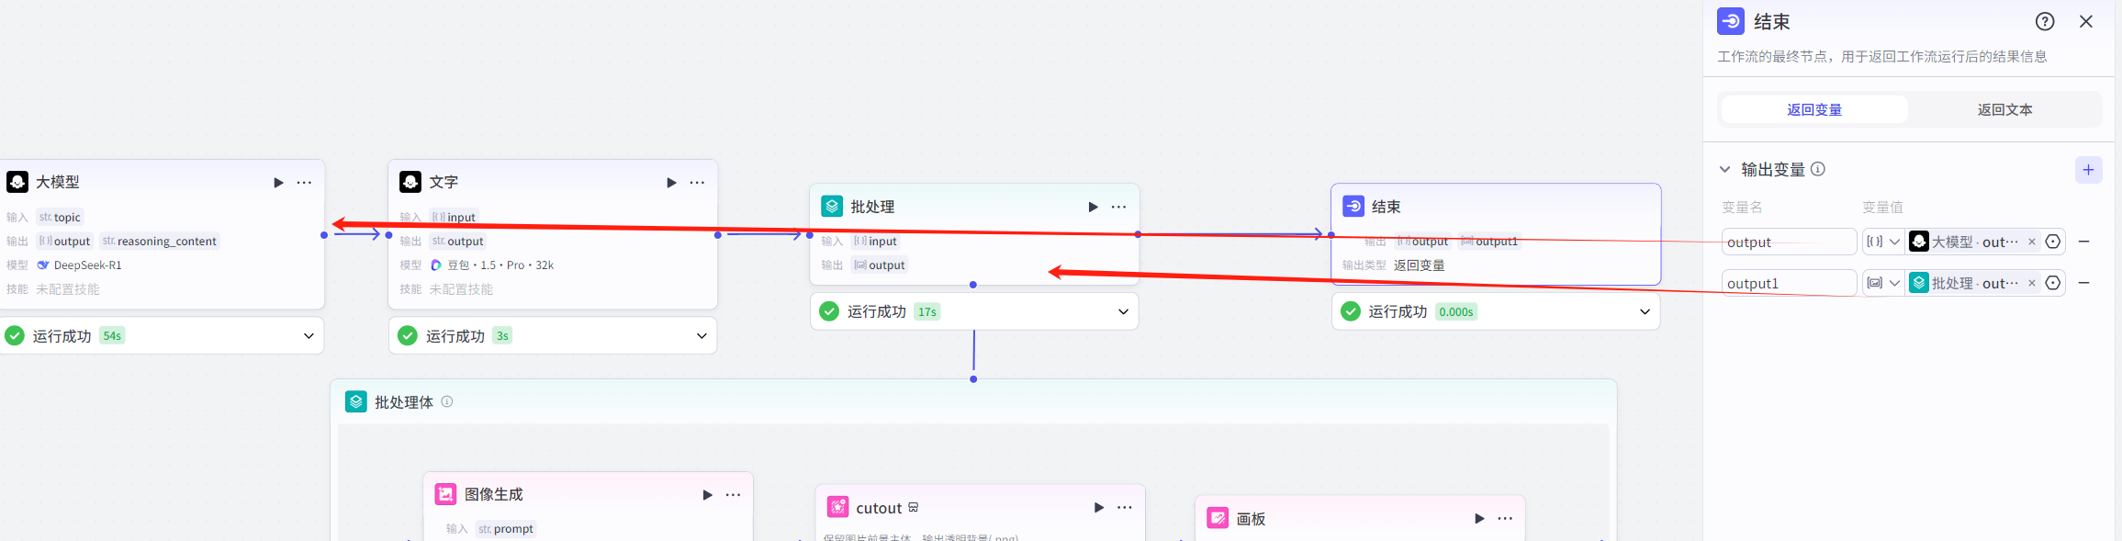Open variable settings for output1 row
Image resolution: width=2122 pixels, height=541 pixels.
[2053, 283]
